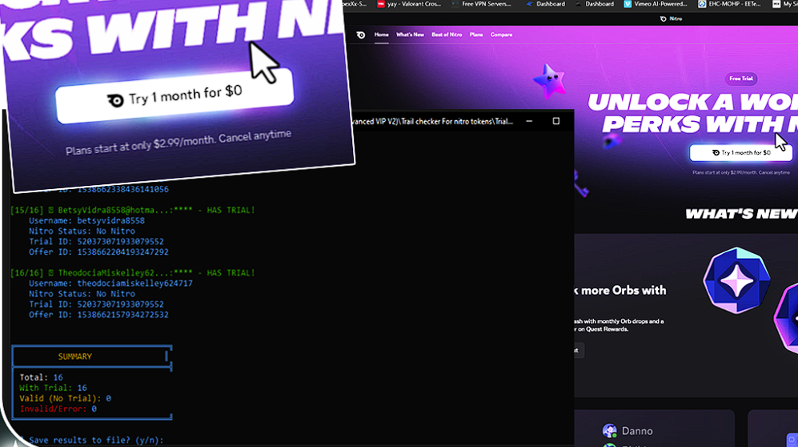Open the yay - Valorant Cros... bookmark
798x447 pixels.
(409, 4)
